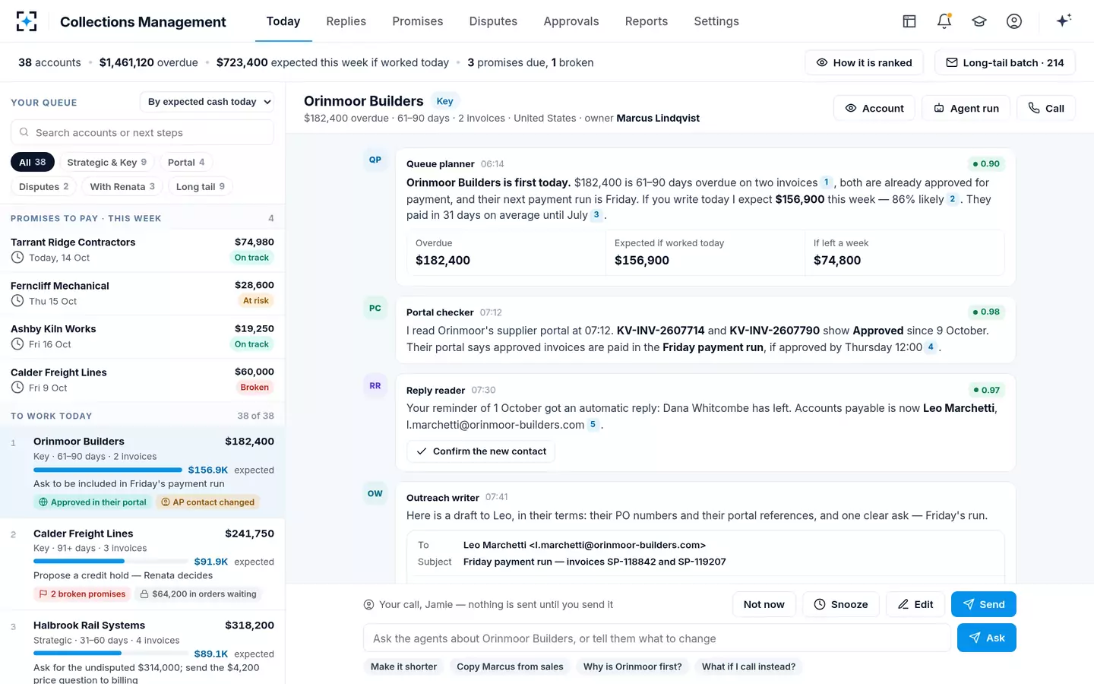Click the Collections Management logo icon
Viewport: 1094px width, 684px height.
[x=27, y=21]
